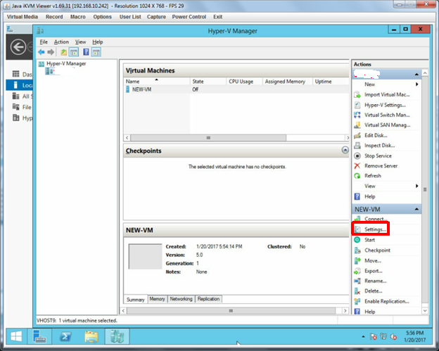Click Remove Server action
The width and height of the screenshot is (439, 351).
coord(381,166)
